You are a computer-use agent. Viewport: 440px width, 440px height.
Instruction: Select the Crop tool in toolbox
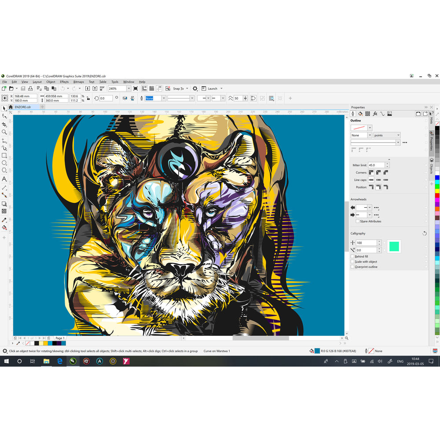pyautogui.click(x=4, y=125)
